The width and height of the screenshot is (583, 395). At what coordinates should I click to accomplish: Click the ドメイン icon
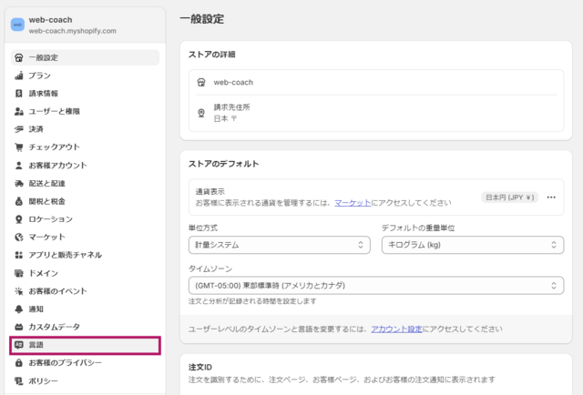pyautogui.click(x=18, y=273)
